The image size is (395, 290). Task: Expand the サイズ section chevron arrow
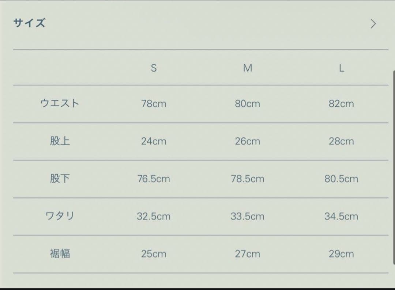click(373, 24)
